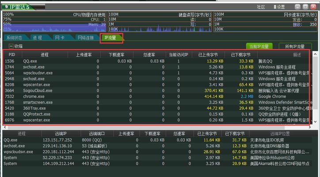Sort by 当前访问IP column header
Viewport: 320px width, 177px height.
[179, 54]
